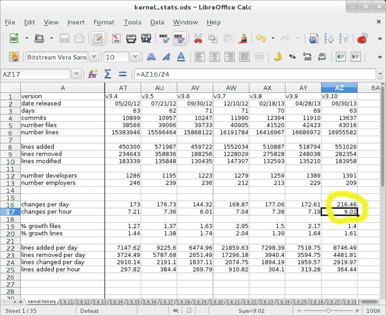Image resolution: width=386 pixels, height=316 pixels.
Task: Open the Format menu
Action: click(104, 22)
